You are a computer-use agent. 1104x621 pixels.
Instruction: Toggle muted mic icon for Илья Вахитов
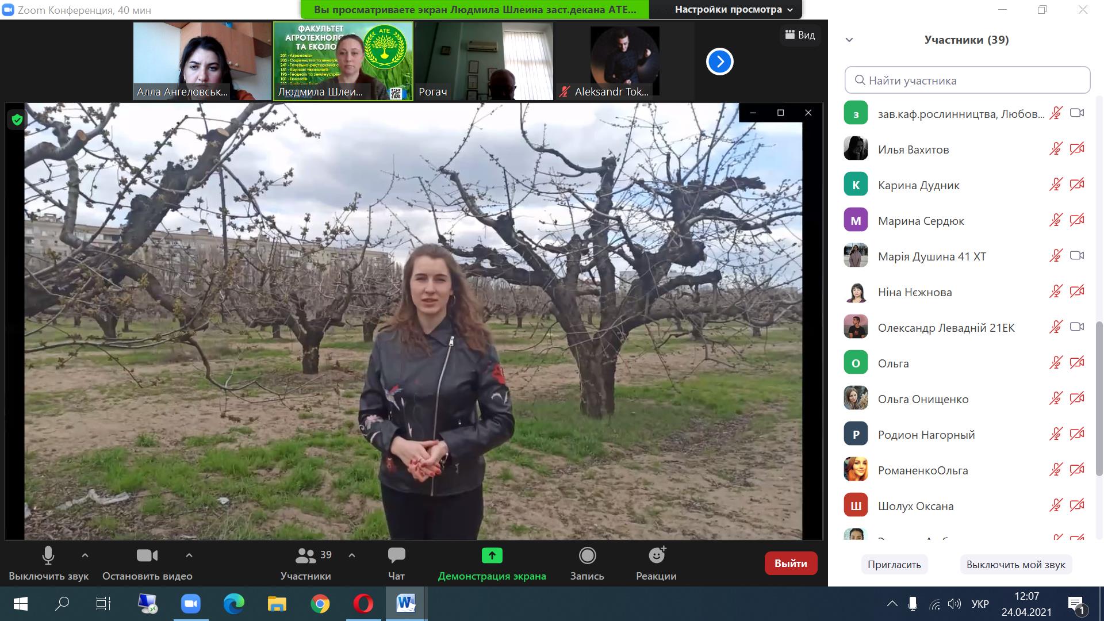point(1056,149)
